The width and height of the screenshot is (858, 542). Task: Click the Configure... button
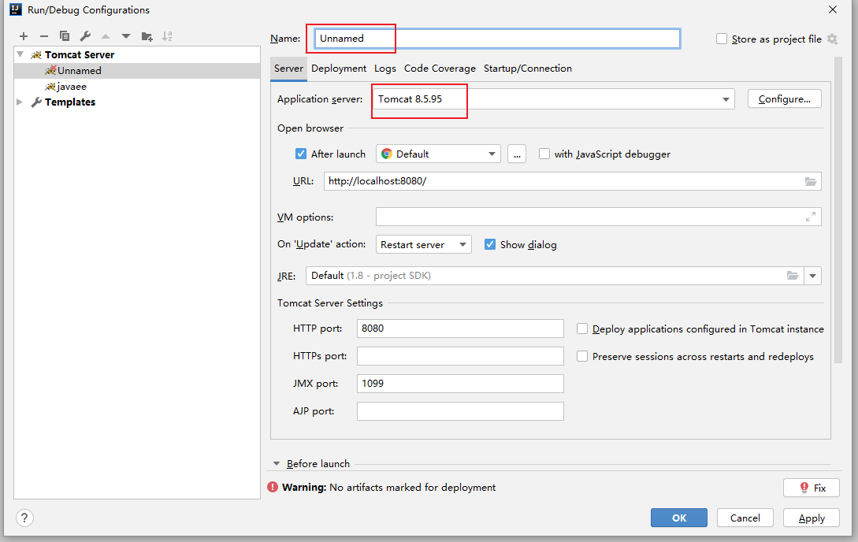pyautogui.click(x=784, y=99)
